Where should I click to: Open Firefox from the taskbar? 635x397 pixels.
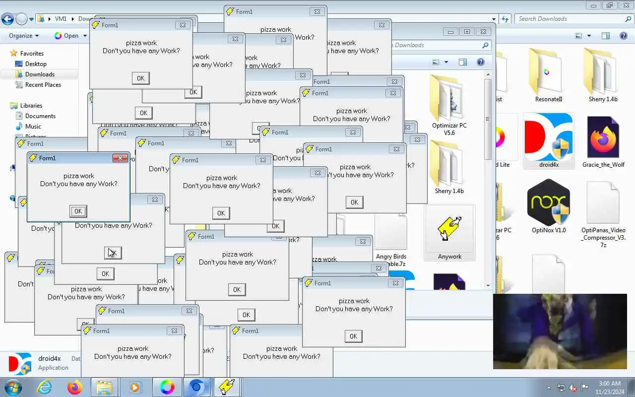pyautogui.click(x=74, y=387)
